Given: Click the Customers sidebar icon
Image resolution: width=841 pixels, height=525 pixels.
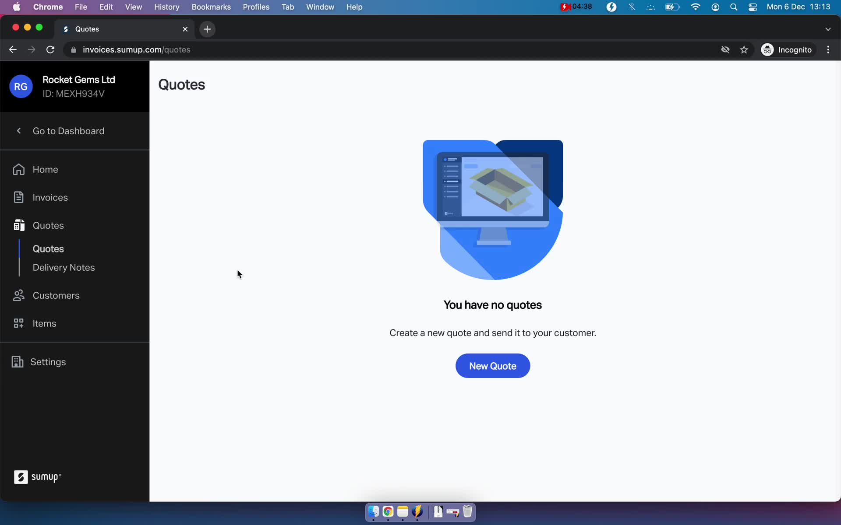Looking at the screenshot, I should (x=18, y=295).
